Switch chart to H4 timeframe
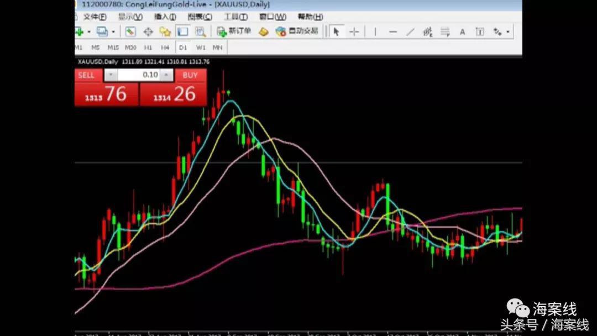Viewport: 597px width, 336px height. [x=165, y=48]
